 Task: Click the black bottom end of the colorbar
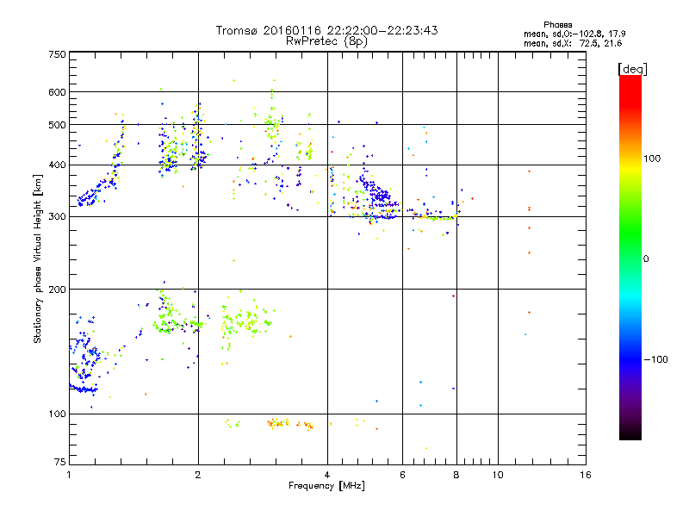(x=630, y=433)
